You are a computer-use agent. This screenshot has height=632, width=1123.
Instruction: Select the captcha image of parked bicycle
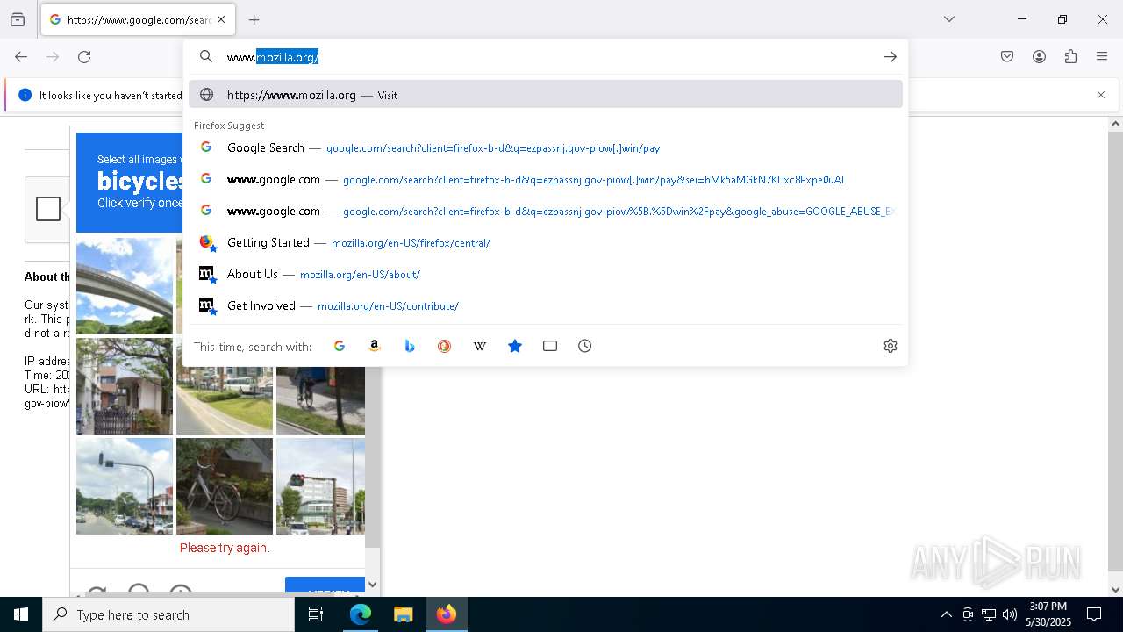pos(225,486)
